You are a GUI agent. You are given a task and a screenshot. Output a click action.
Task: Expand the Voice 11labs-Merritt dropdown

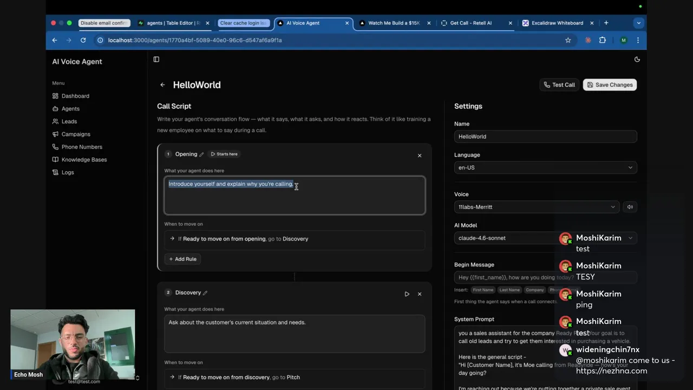pos(537,207)
